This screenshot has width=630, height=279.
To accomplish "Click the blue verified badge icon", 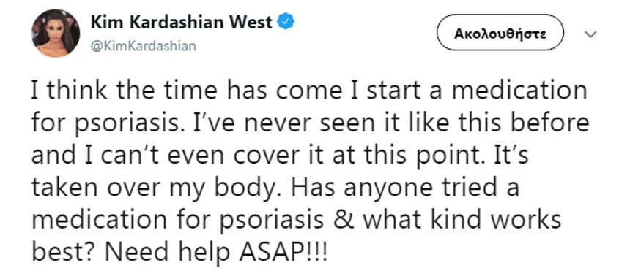I will click(286, 22).
